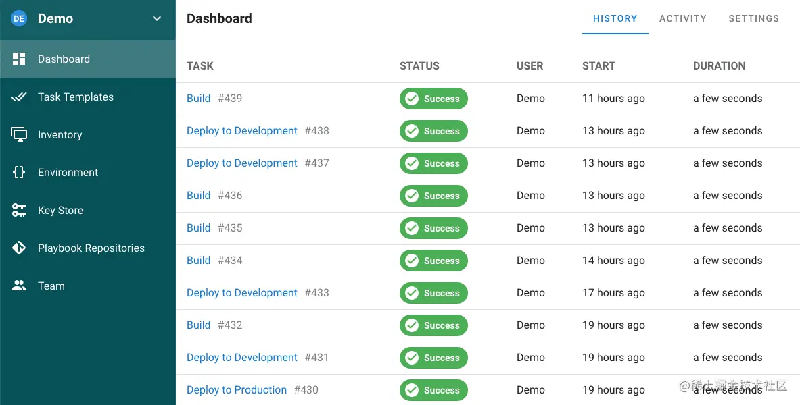This screenshot has height=405, width=800.
Task: Click the Team people icon
Action: tap(19, 286)
